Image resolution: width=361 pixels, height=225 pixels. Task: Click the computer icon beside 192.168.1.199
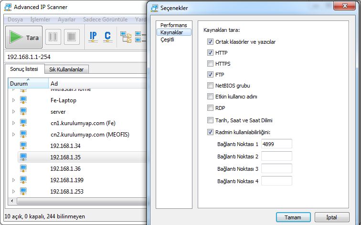23,180
